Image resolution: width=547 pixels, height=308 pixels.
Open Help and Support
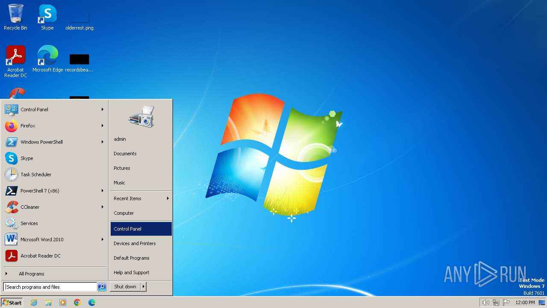click(x=141, y=272)
